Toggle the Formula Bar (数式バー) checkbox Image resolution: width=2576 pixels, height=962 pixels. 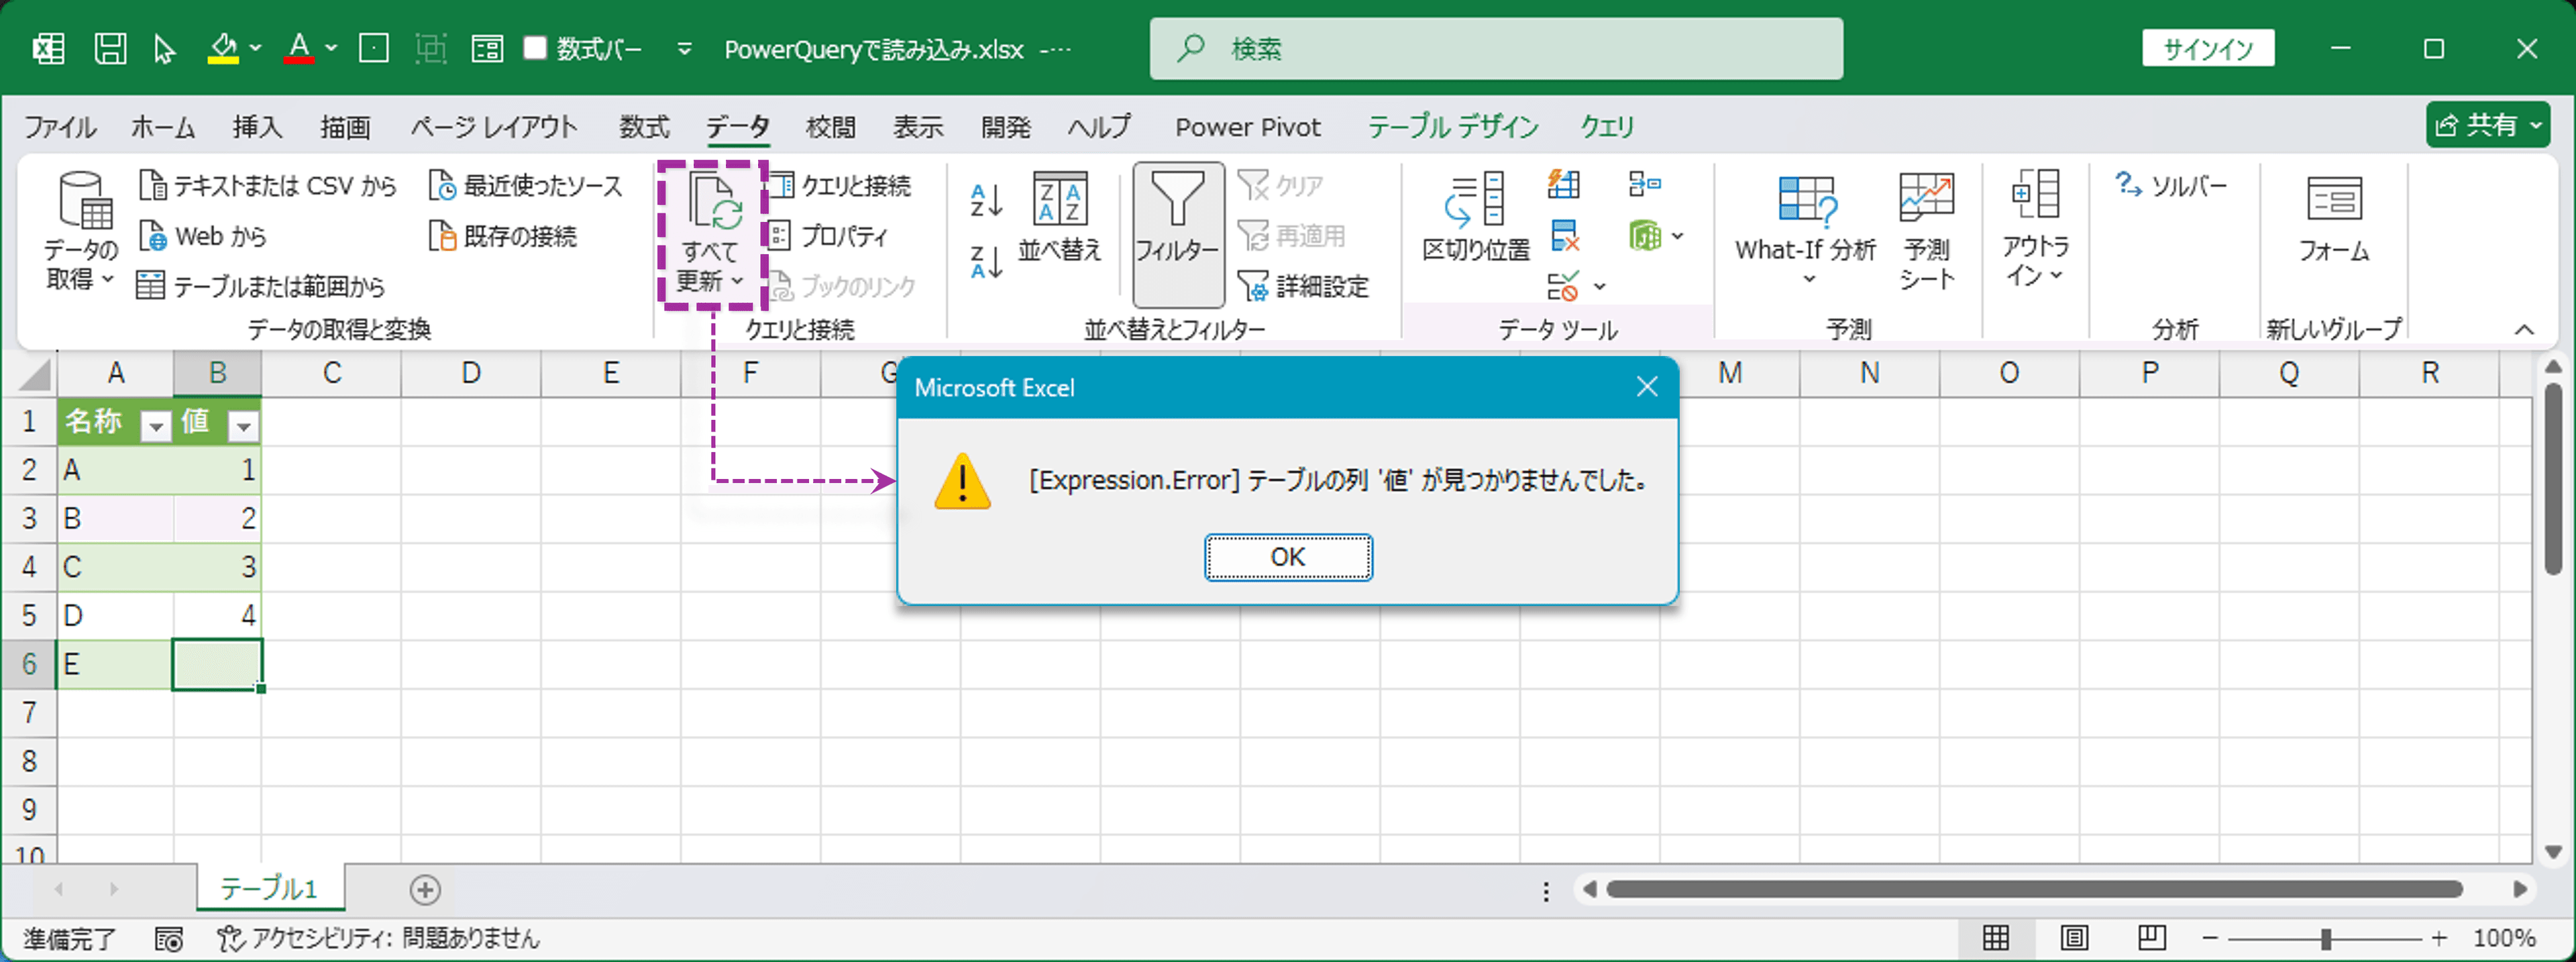[x=536, y=48]
